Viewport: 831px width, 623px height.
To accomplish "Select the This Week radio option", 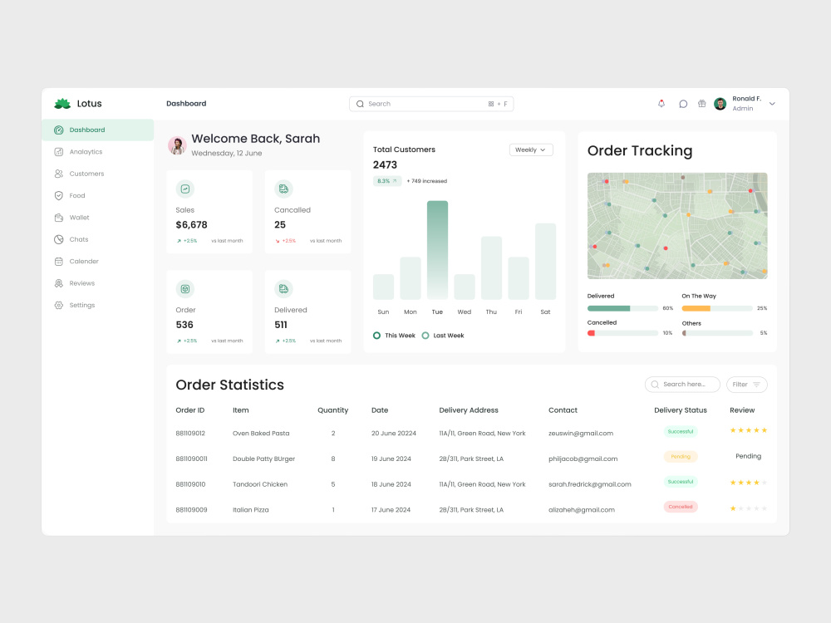I will coord(376,336).
